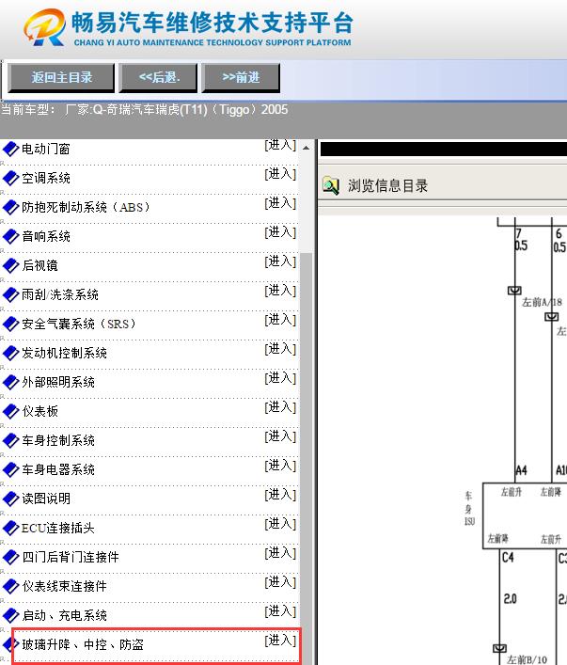Click [进入] for 音响系统
The width and height of the screenshot is (567, 665).
(280, 232)
